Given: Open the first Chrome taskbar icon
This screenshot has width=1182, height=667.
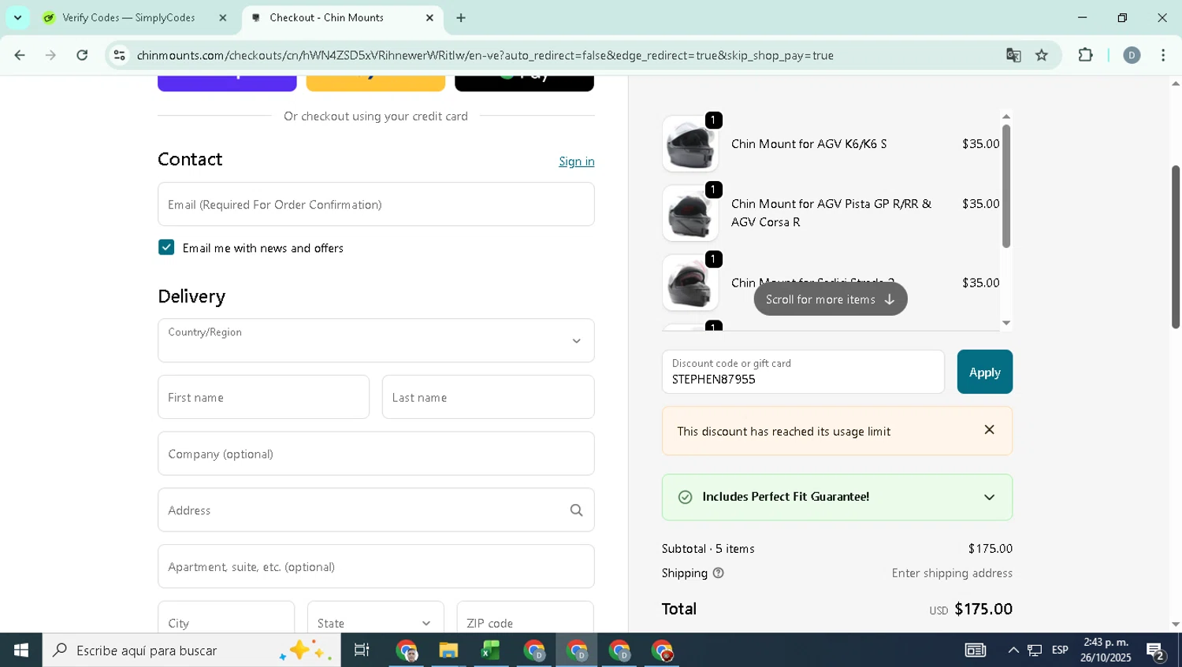Looking at the screenshot, I should point(407,650).
